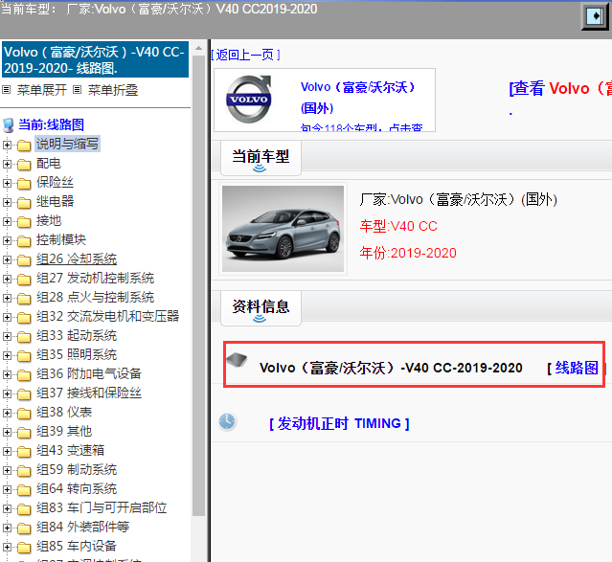
Task: Click the folder icon for 组33 起动系统
Action: [24, 336]
